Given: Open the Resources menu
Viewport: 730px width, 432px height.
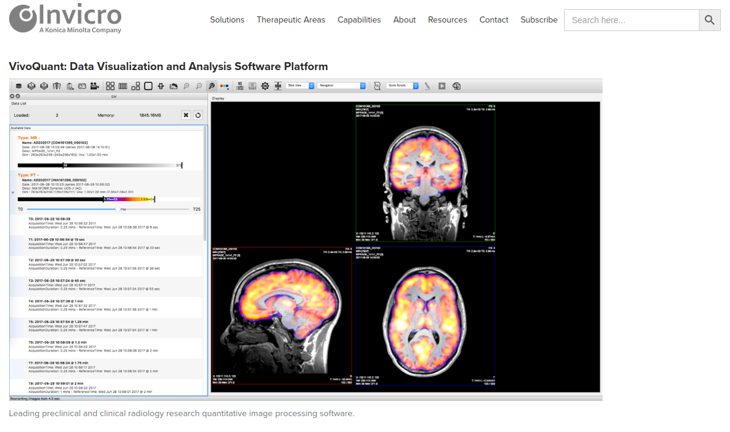Looking at the screenshot, I should pos(447,19).
